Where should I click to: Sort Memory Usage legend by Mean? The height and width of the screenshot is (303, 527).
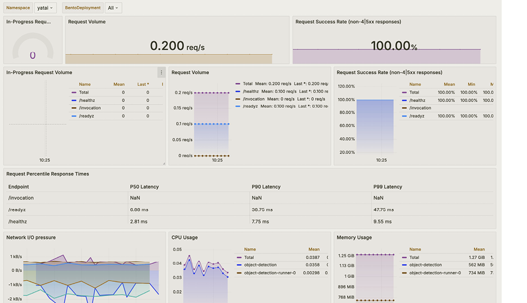click(x=479, y=249)
